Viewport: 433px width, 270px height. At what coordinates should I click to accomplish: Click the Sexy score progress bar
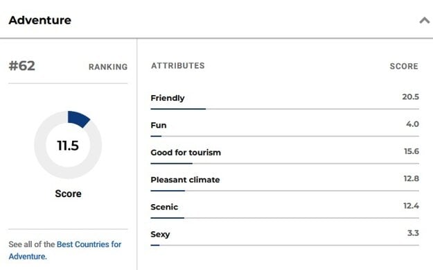click(285, 245)
